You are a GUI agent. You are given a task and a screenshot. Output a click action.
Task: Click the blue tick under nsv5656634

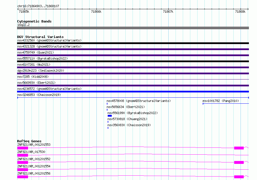pyautogui.click(x=107, y=110)
